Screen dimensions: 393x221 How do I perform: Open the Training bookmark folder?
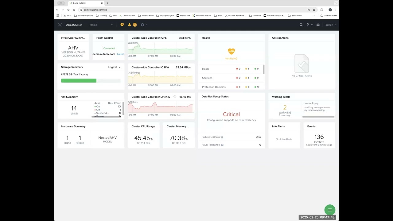(101, 15)
